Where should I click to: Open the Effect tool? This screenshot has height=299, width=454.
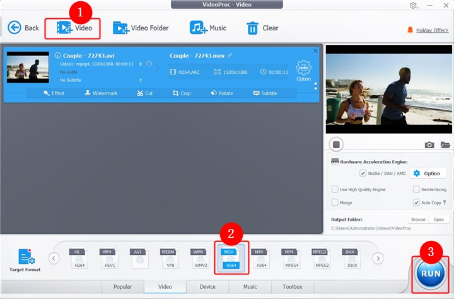pyautogui.click(x=54, y=93)
